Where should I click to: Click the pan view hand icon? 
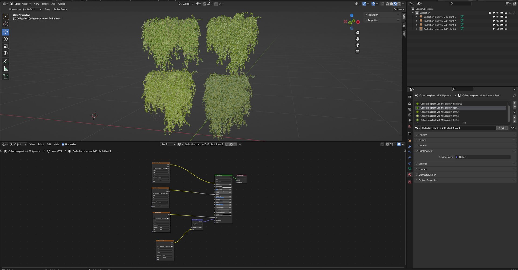tap(357, 39)
